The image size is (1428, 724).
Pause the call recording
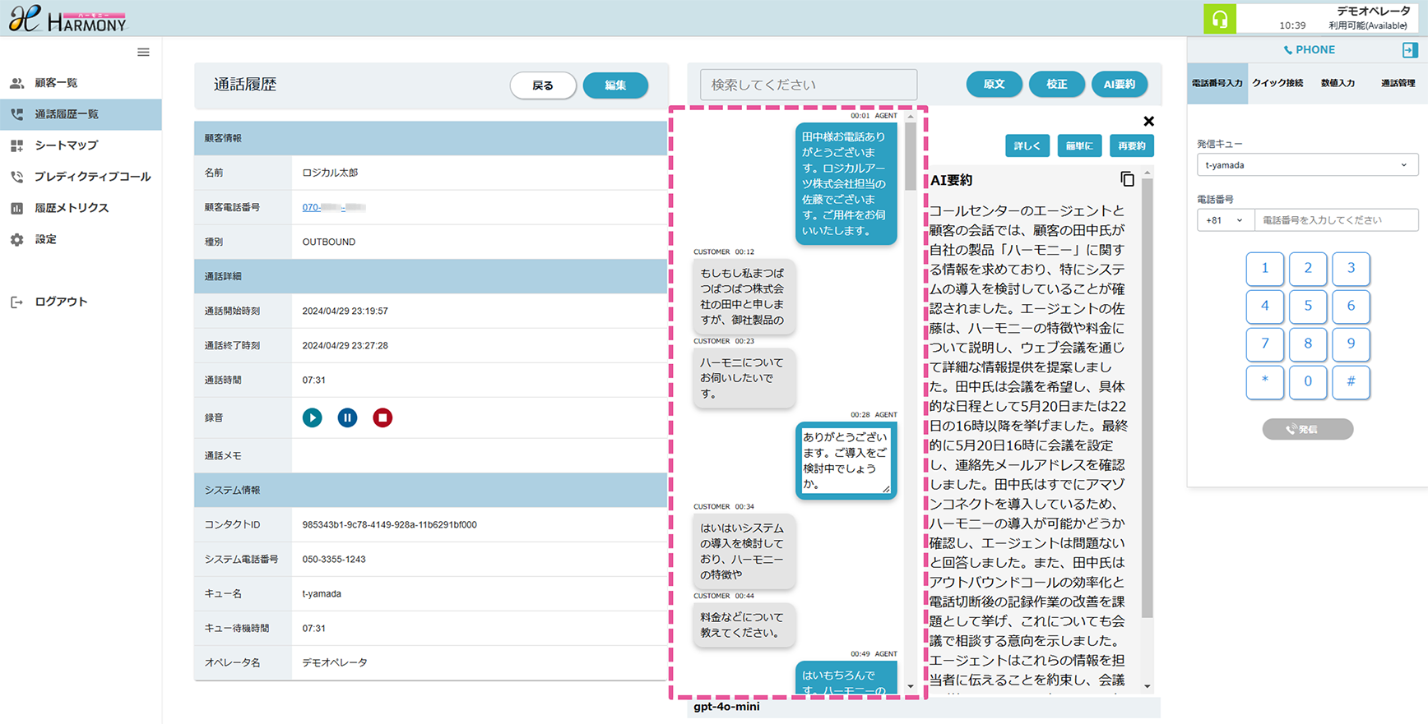pos(347,417)
